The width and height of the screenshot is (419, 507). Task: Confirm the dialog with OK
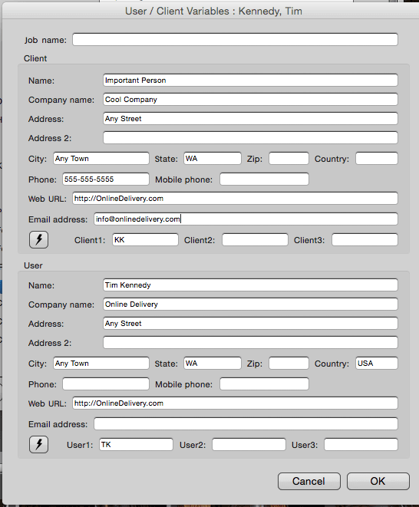point(378,481)
